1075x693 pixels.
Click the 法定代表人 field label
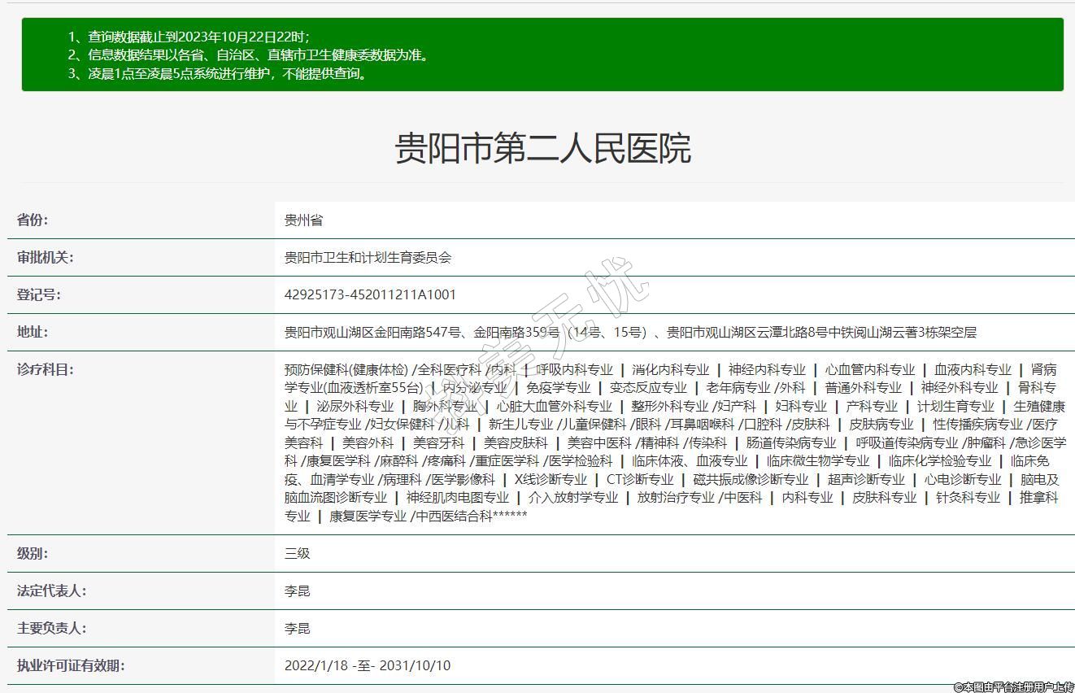pyautogui.click(x=51, y=591)
